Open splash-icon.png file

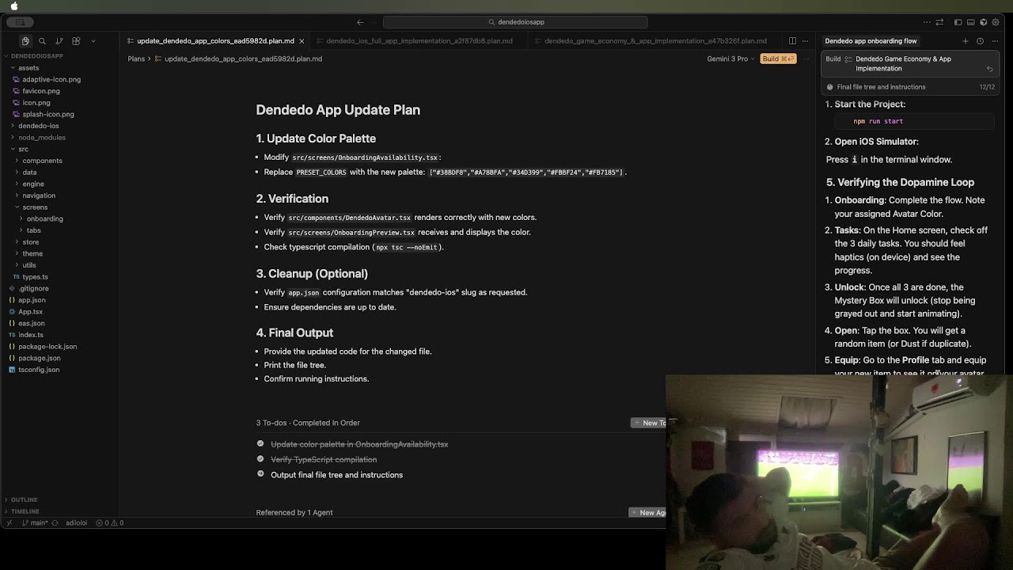coord(48,114)
